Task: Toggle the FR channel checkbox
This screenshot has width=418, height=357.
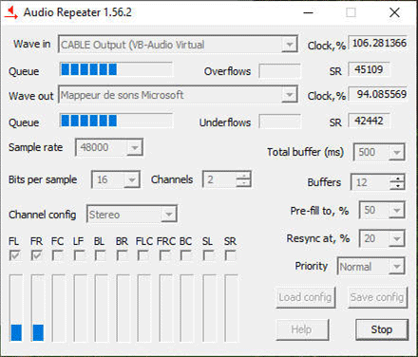Action: tap(36, 255)
